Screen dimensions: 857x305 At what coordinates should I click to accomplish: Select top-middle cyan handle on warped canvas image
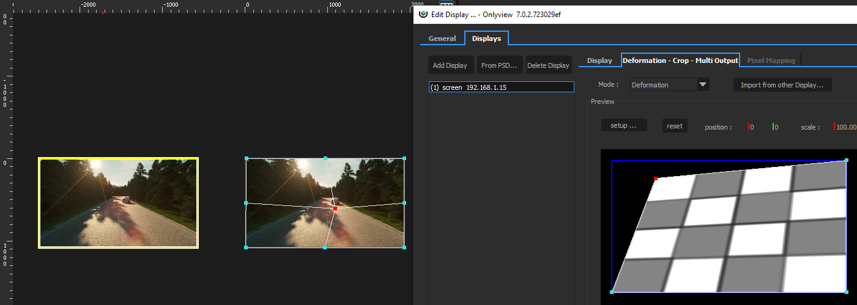tap(325, 158)
